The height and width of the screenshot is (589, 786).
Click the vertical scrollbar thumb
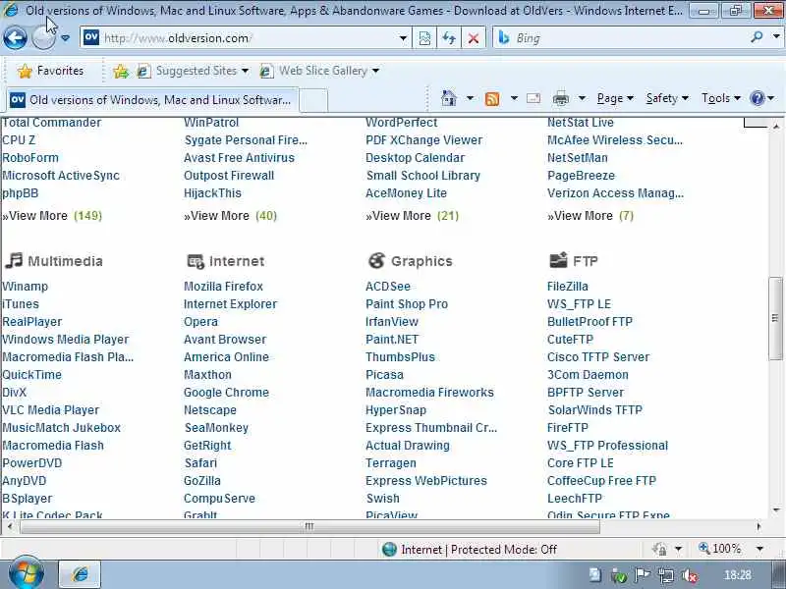pyautogui.click(x=775, y=318)
